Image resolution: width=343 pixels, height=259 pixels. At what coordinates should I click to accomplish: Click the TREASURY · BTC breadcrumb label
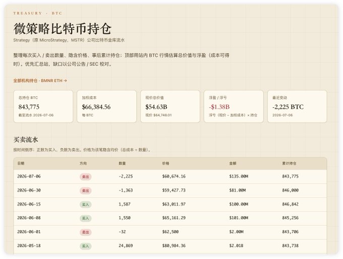(x=38, y=13)
